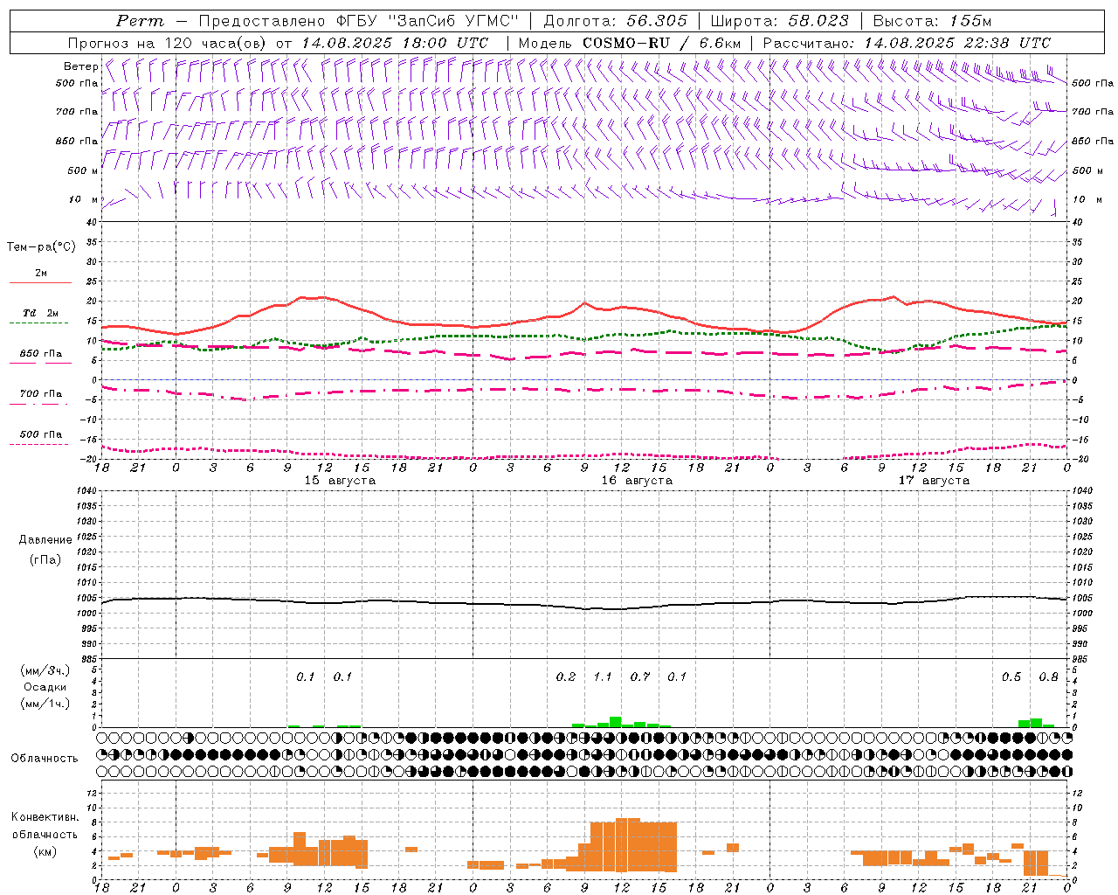The width and height of the screenshot is (1118, 895).
Task: Click the 'Давление' pressure panel label
Action: tap(45, 540)
